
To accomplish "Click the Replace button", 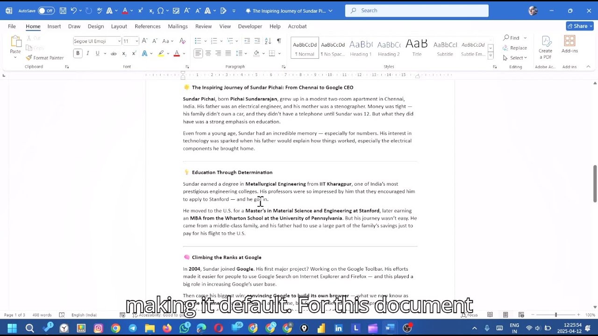I will coord(515,48).
